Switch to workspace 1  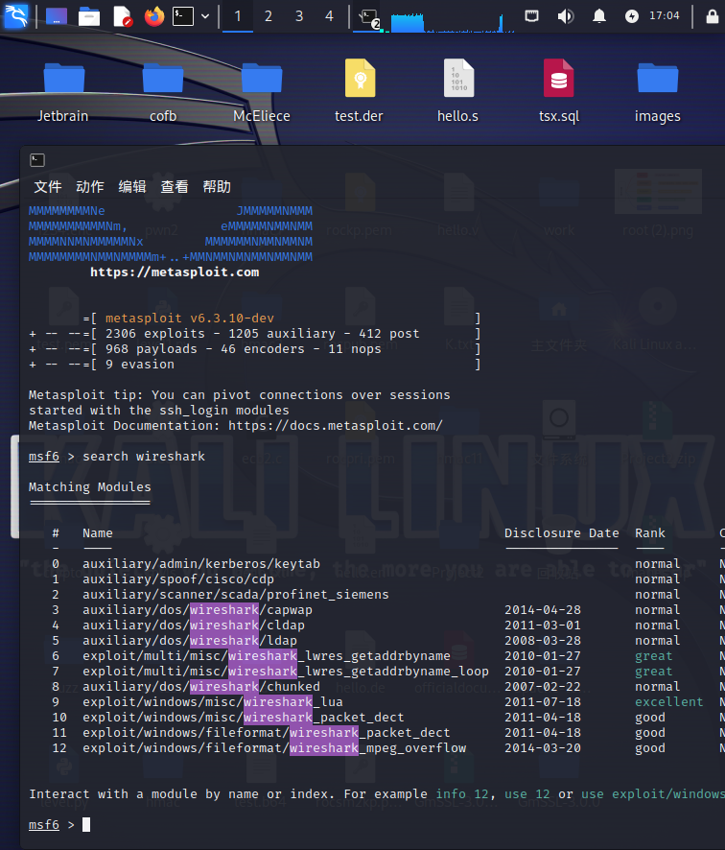pos(237,16)
